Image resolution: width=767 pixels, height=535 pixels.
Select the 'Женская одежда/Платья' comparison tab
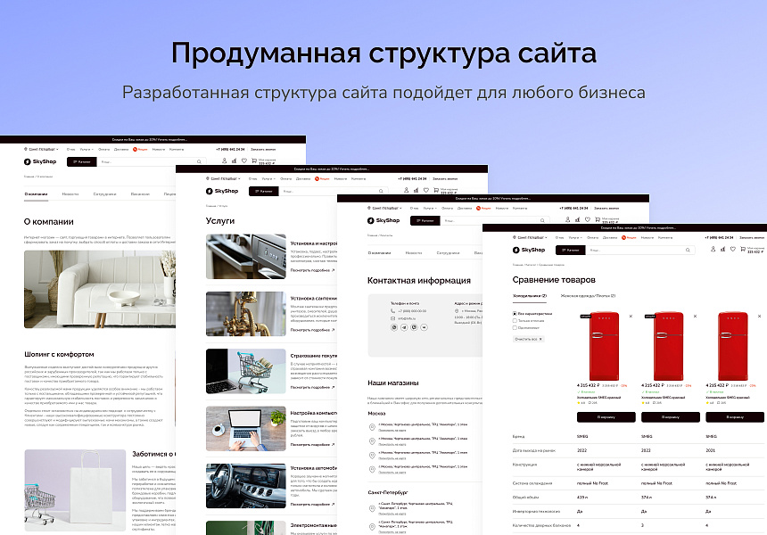tap(587, 295)
